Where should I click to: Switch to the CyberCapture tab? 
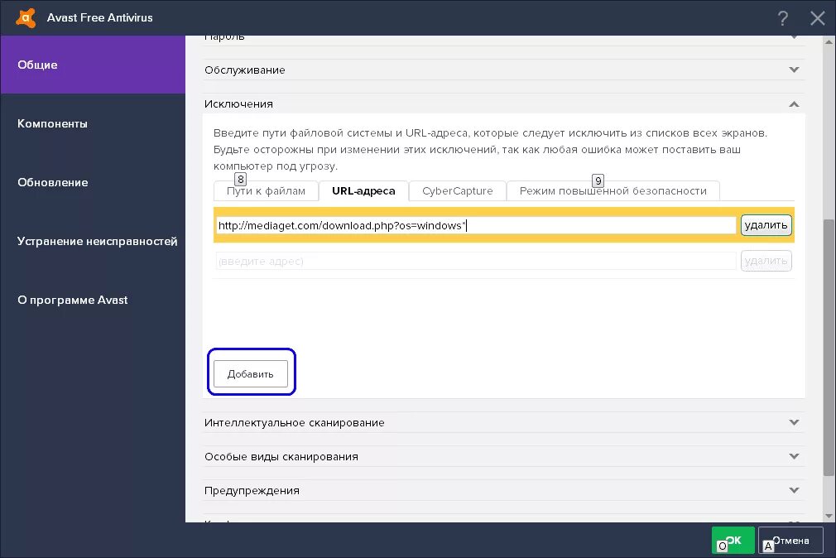click(x=458, y=191)
